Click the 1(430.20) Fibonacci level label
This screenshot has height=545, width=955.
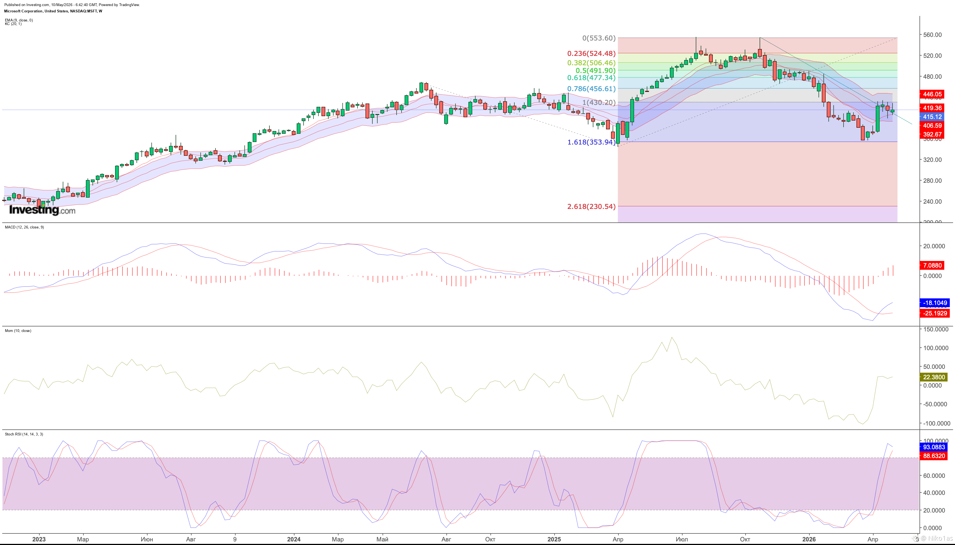click(599, 102)
